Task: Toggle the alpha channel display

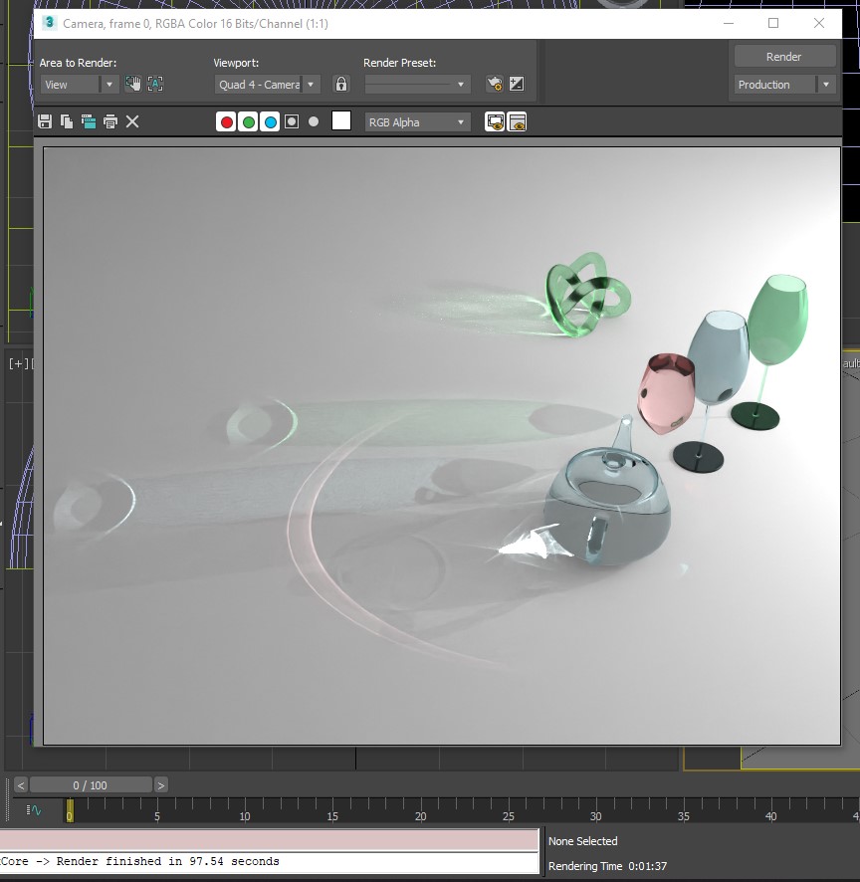Action: click(x=292, y=121)
